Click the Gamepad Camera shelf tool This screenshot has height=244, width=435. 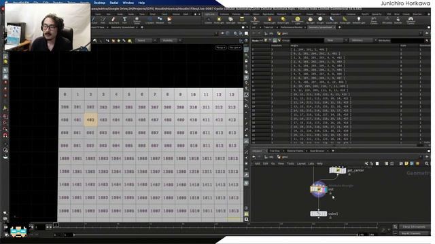pos(411,20)
